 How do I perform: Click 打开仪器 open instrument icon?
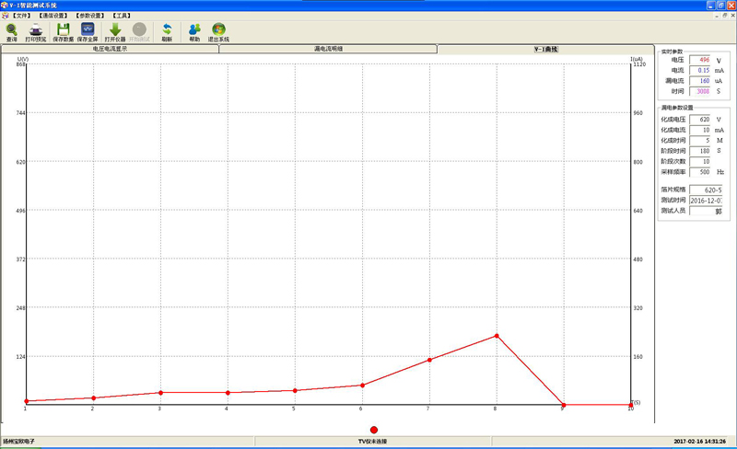click(115, 32)
